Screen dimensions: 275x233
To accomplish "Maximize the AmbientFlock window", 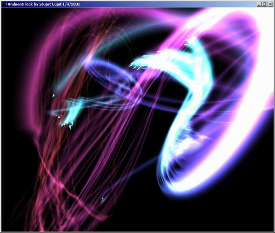I will click(x=265, y=4).
